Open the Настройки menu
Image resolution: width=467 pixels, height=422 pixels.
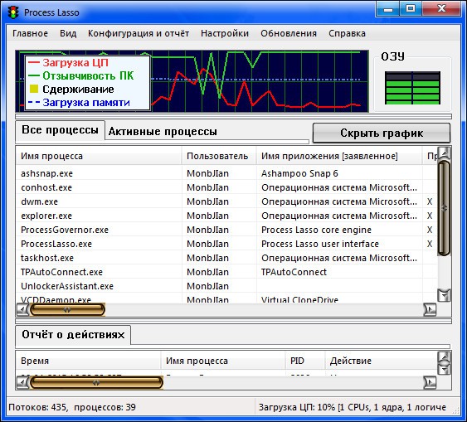coord(225,33)
